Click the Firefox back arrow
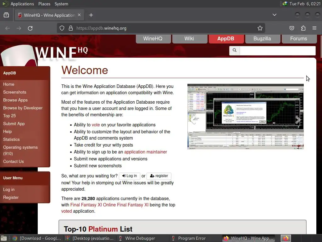 (x=8, y=28)
